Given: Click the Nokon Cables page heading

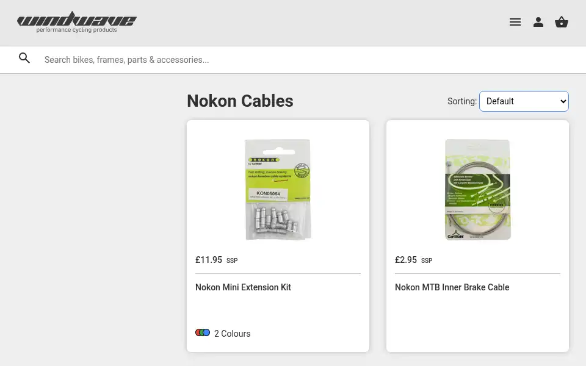Looking at the screenshot, I should [x=240, y=101].
